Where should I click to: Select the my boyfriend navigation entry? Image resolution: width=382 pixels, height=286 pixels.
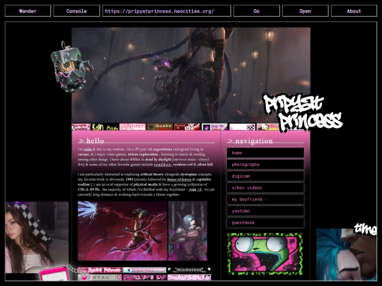point(265,199)
